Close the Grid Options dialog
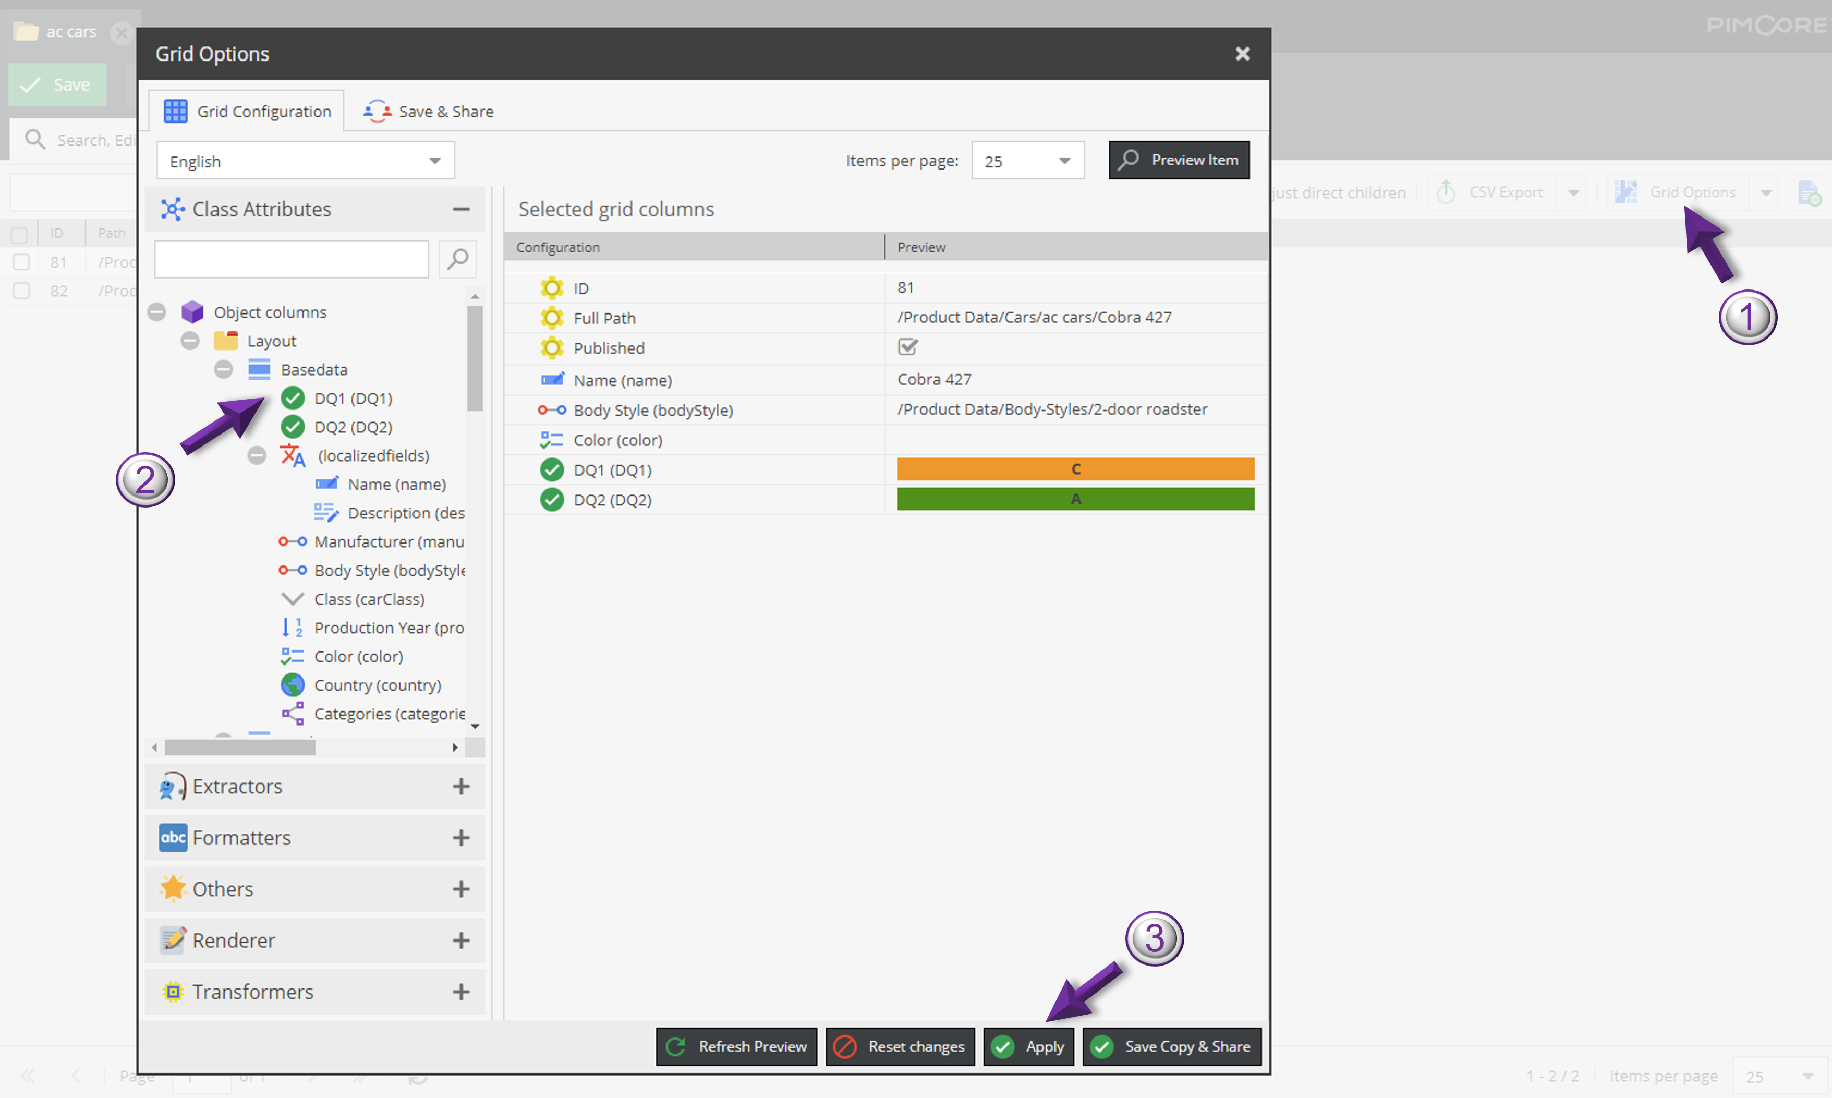The height and width of the screenshot is (1098, 1832). pyautogui.click(x=1243, y=54)
